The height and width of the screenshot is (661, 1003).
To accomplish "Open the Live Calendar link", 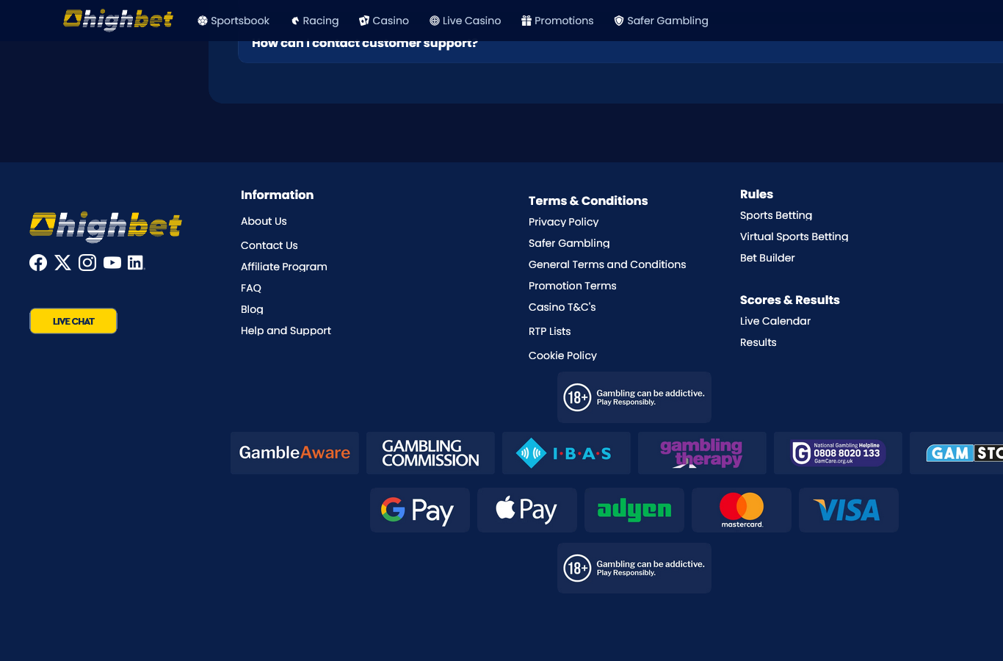I will click(x=775, y=321).
